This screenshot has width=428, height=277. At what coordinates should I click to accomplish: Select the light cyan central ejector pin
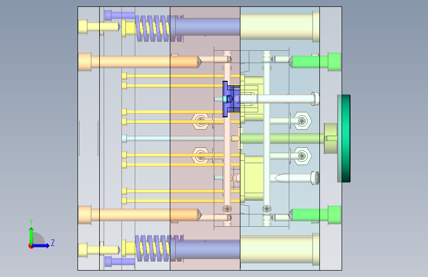point(173,138)
